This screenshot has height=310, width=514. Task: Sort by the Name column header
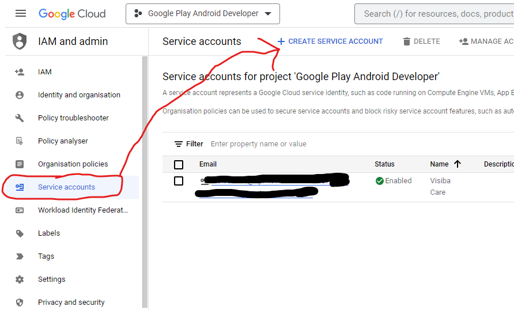tap(439, 164)
